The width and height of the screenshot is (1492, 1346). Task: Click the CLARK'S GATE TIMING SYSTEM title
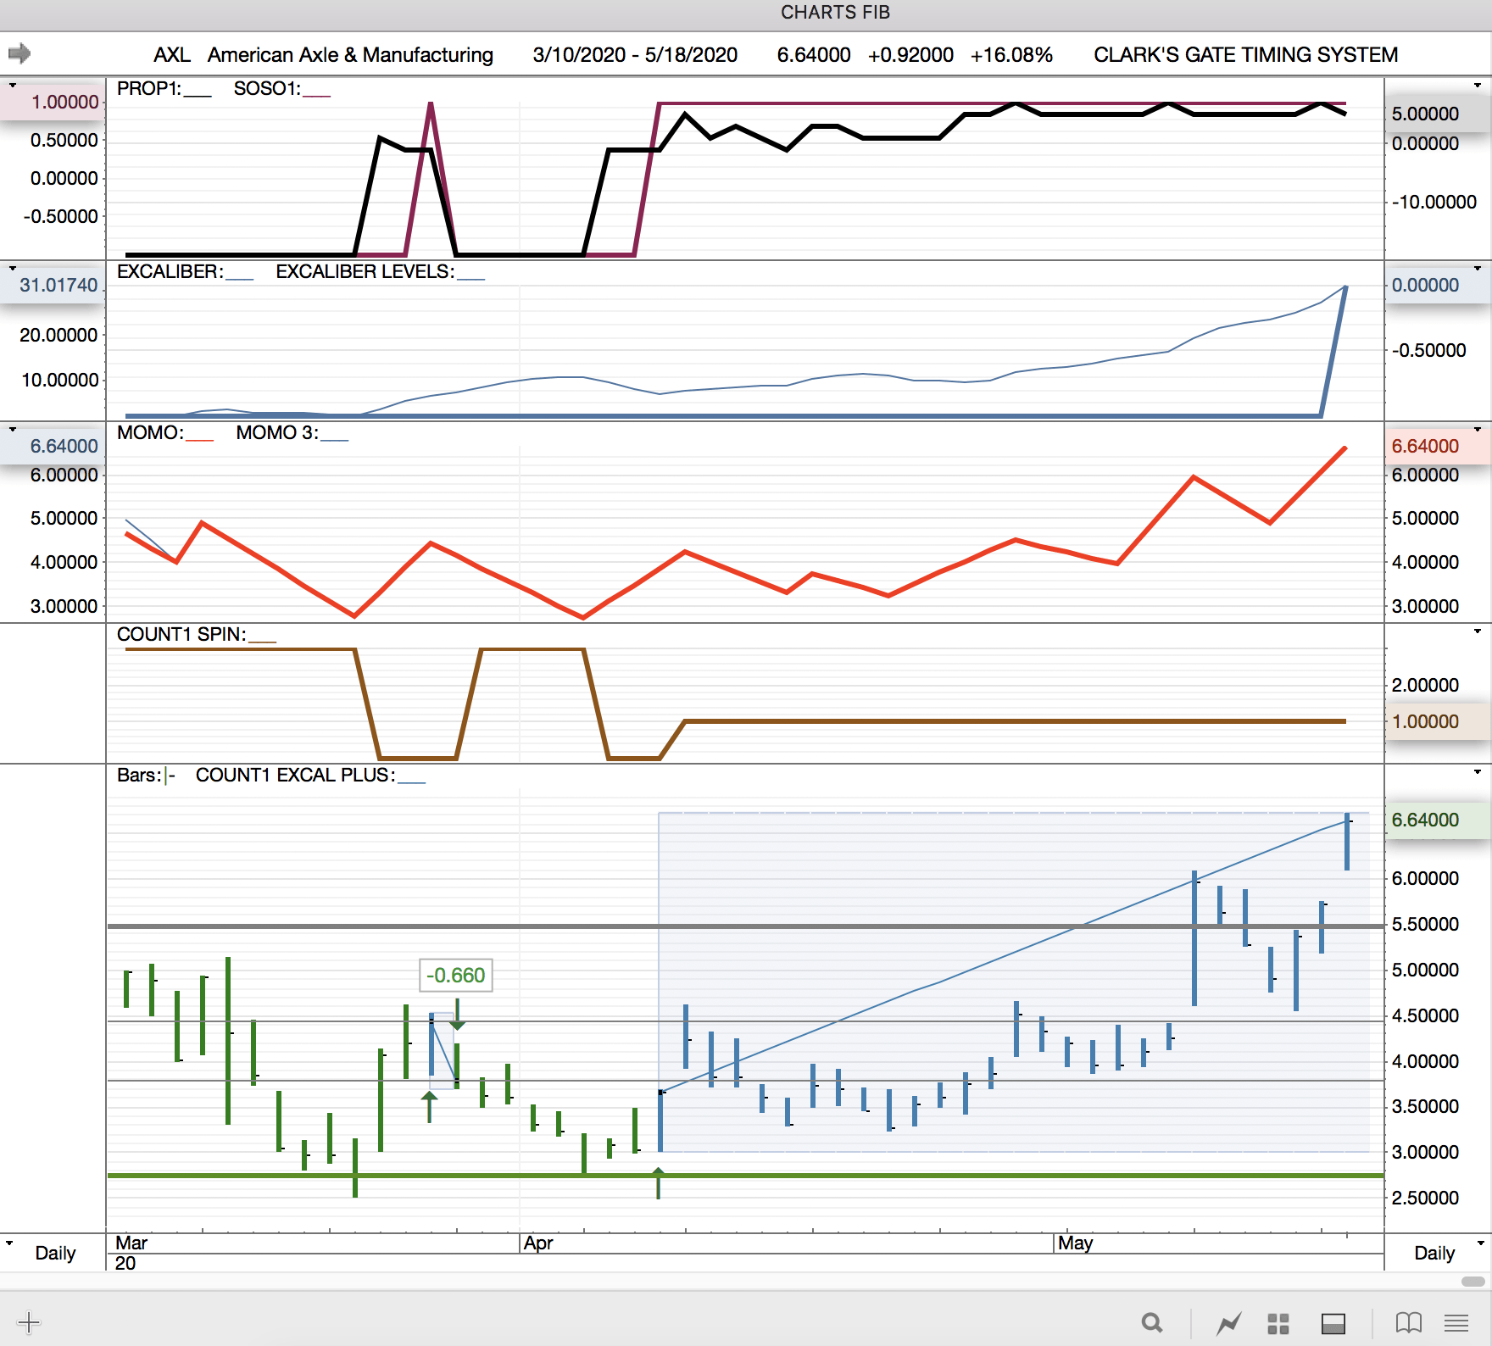[x=1245, y=55]
